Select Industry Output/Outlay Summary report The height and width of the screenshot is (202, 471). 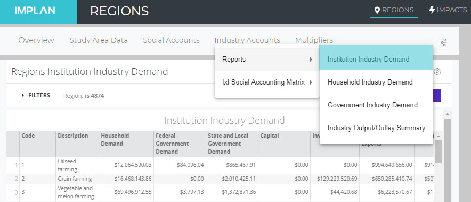[376, 128]
